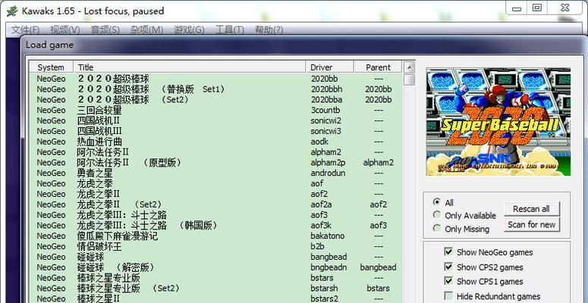Select the 棒球之星II row (bstars2)

(215, 298)
